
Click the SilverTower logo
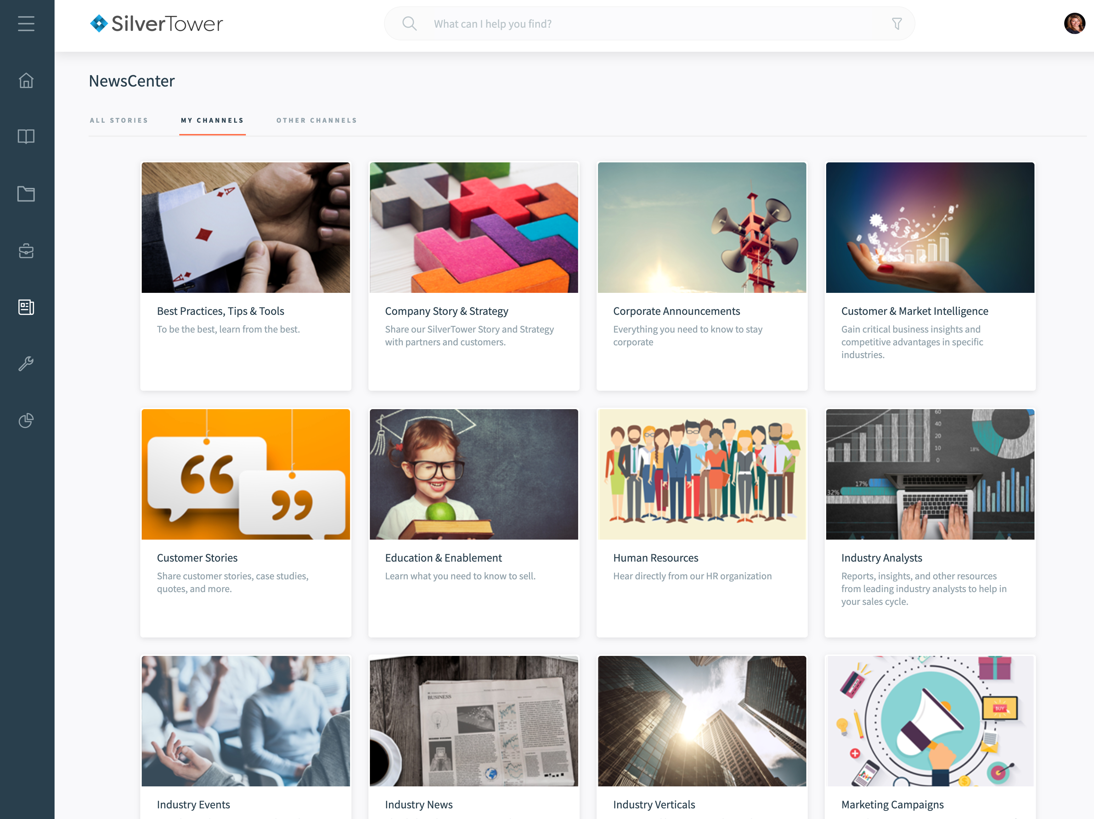[x=156, y=24]
